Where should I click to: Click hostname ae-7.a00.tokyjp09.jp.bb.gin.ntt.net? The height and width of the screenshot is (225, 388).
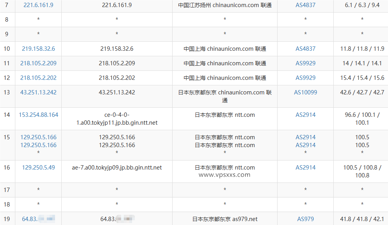pyautogui.click(x=117, y=168)
